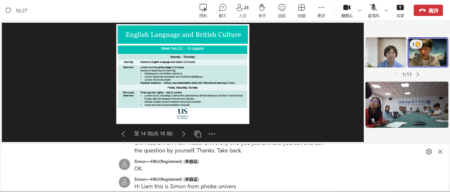Image resolution: width=450 pixels, height=192 pixels.
Task: Expand the camera options dropdown arrow
Action: [360, 10]
